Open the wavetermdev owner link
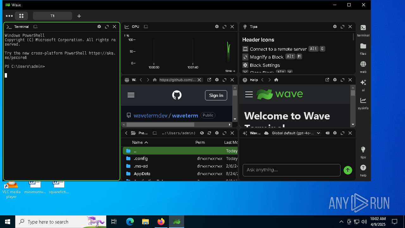Image resolution: width=405 pixels, height=228 pixels. [x=151, y=116]
